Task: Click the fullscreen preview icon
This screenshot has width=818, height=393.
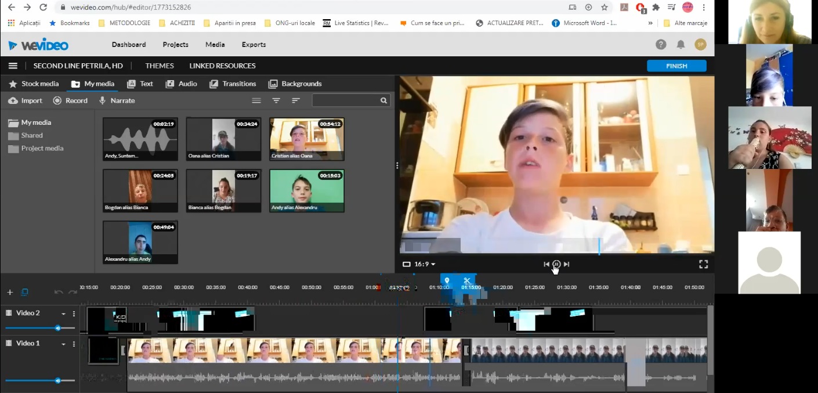Action: 703,264
